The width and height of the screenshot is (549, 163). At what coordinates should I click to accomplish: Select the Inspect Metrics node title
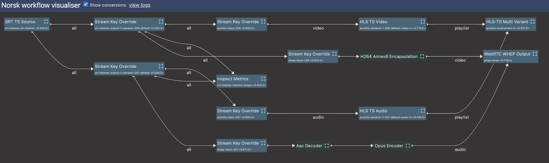tap(233, 79)
